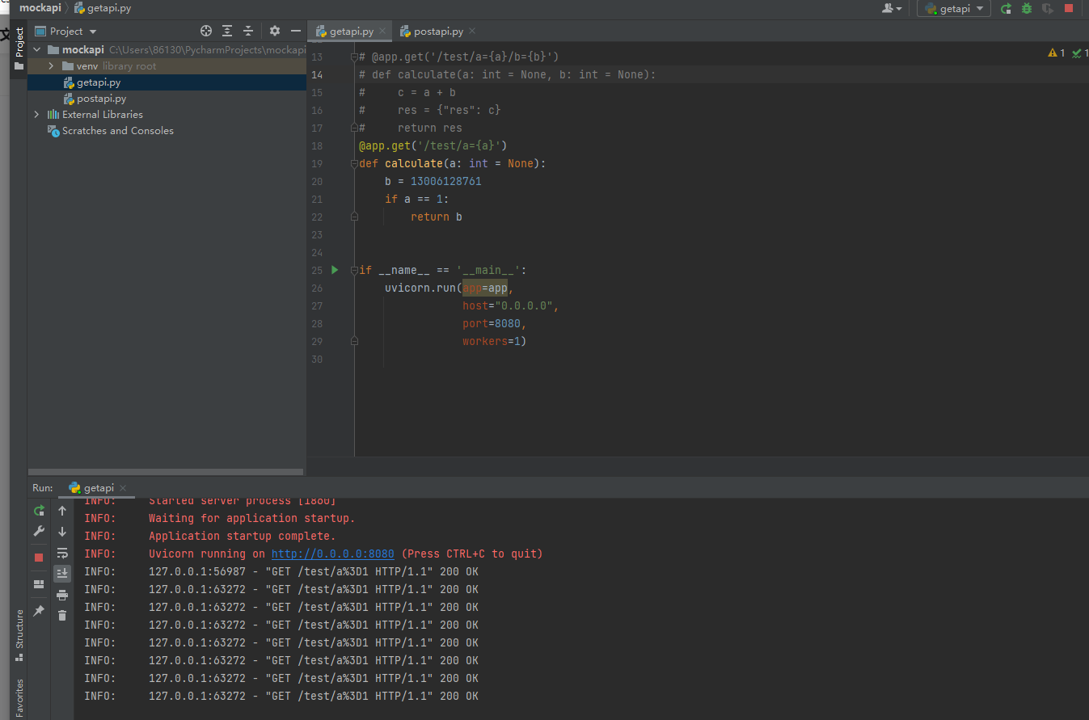The width and height of the screenshot is (1089, 720).
Task: Close the postapi.py editor tab
Action: 472,32
